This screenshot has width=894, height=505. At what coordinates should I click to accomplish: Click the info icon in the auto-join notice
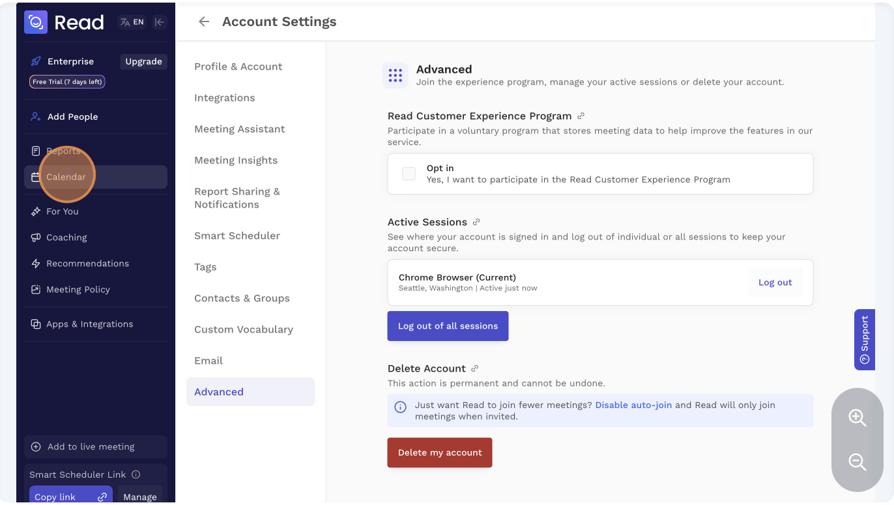tap(401, 407)
